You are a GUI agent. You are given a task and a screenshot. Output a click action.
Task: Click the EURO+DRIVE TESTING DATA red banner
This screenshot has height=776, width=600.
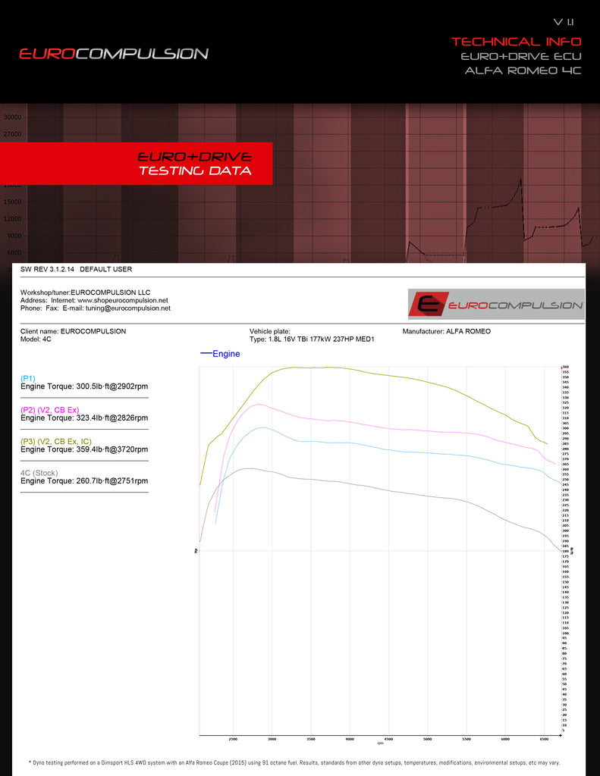click(194, 164)
